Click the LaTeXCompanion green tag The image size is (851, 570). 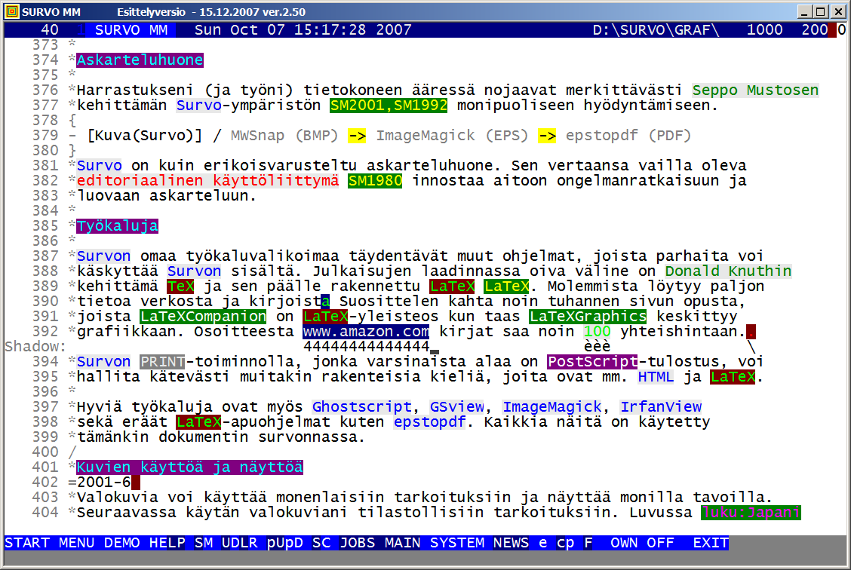[204, 316]
